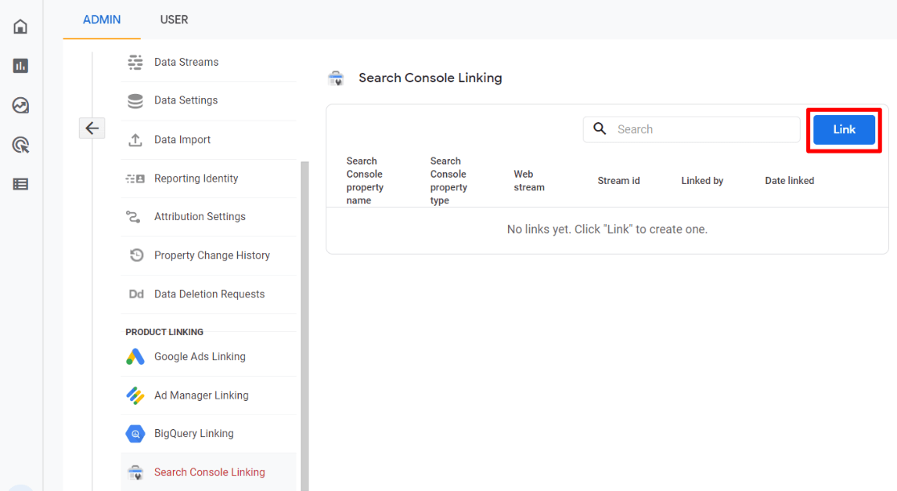Image resolution: width=897 pixels, height=491 pixels.
Task: Click inside the Search field
Action: click(x=691, y=129)
